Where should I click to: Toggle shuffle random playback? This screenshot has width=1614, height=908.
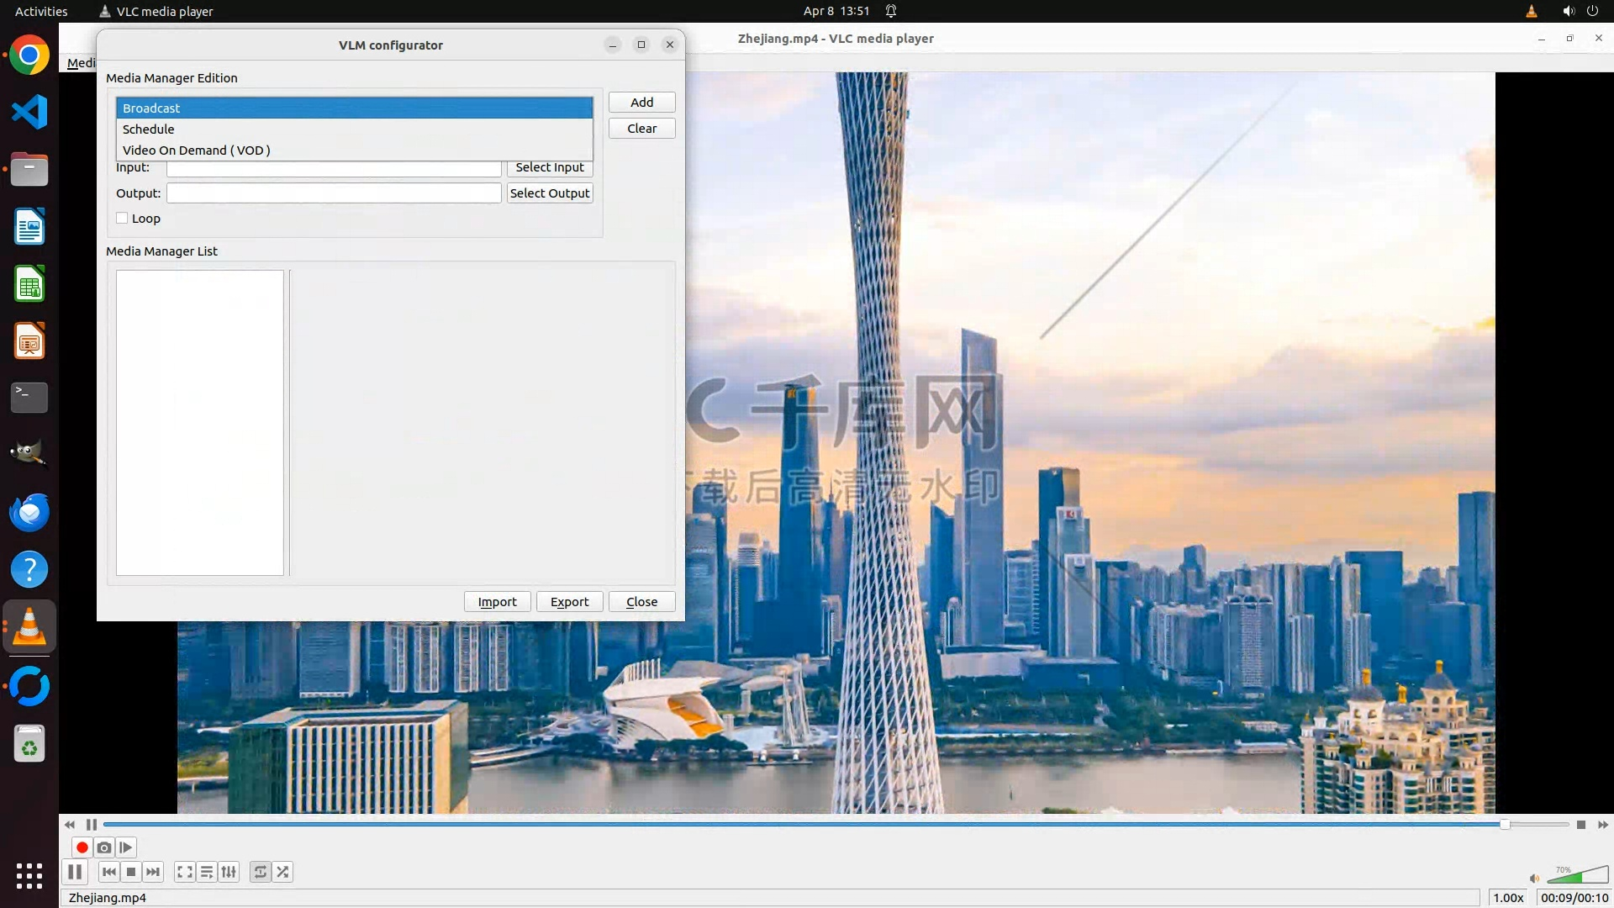[x=283, y=872]
